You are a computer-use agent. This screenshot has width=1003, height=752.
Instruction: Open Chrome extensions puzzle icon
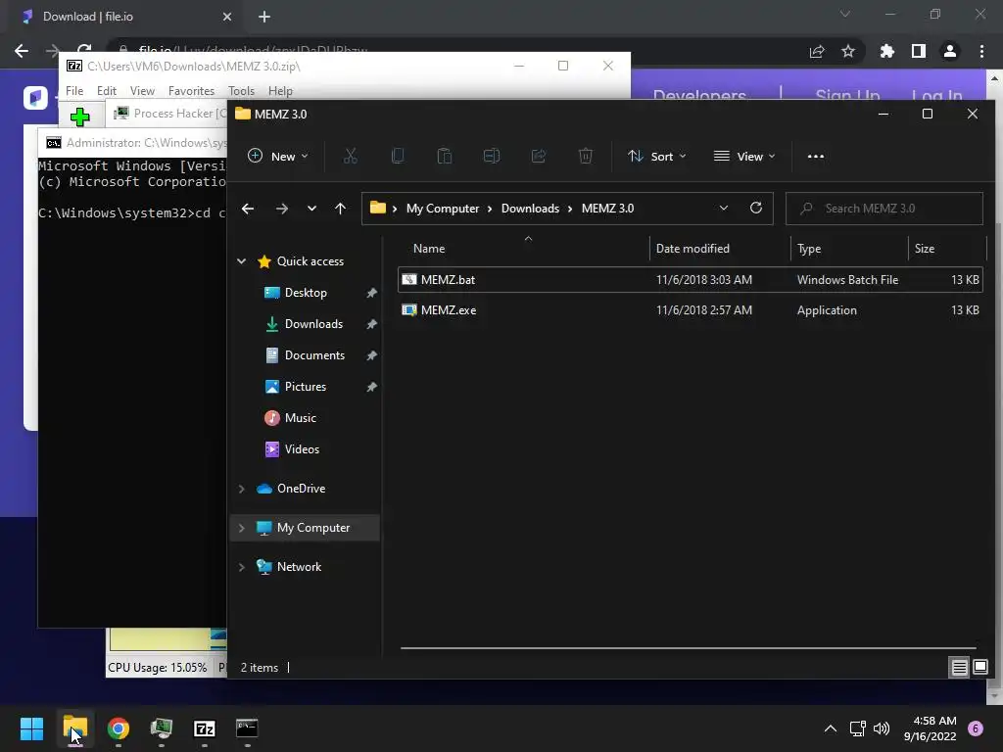coord(887,51)
